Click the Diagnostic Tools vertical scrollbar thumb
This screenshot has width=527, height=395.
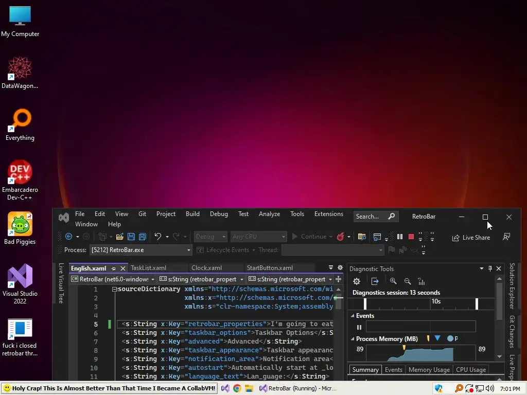click(499, 301)
